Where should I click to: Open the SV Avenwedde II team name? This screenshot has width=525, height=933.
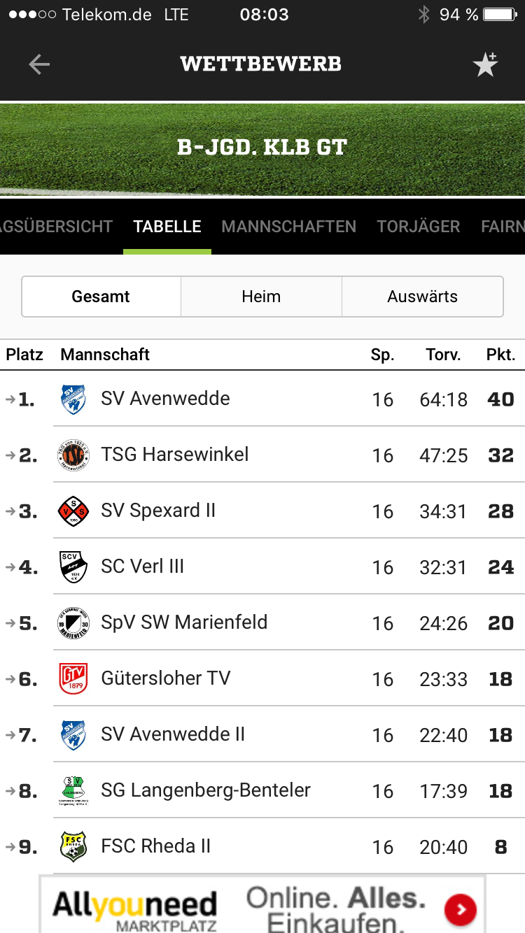point(173,734)
